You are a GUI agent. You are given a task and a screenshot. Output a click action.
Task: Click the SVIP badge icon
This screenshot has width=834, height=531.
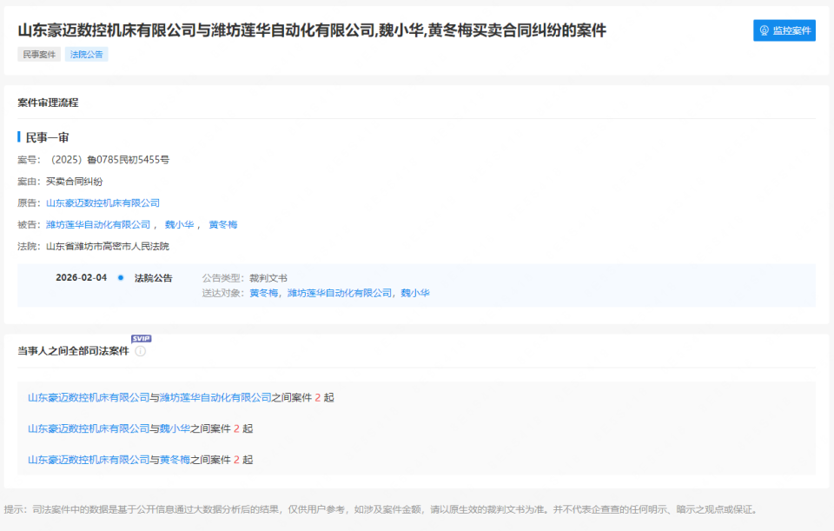click(x=141, y=338)
